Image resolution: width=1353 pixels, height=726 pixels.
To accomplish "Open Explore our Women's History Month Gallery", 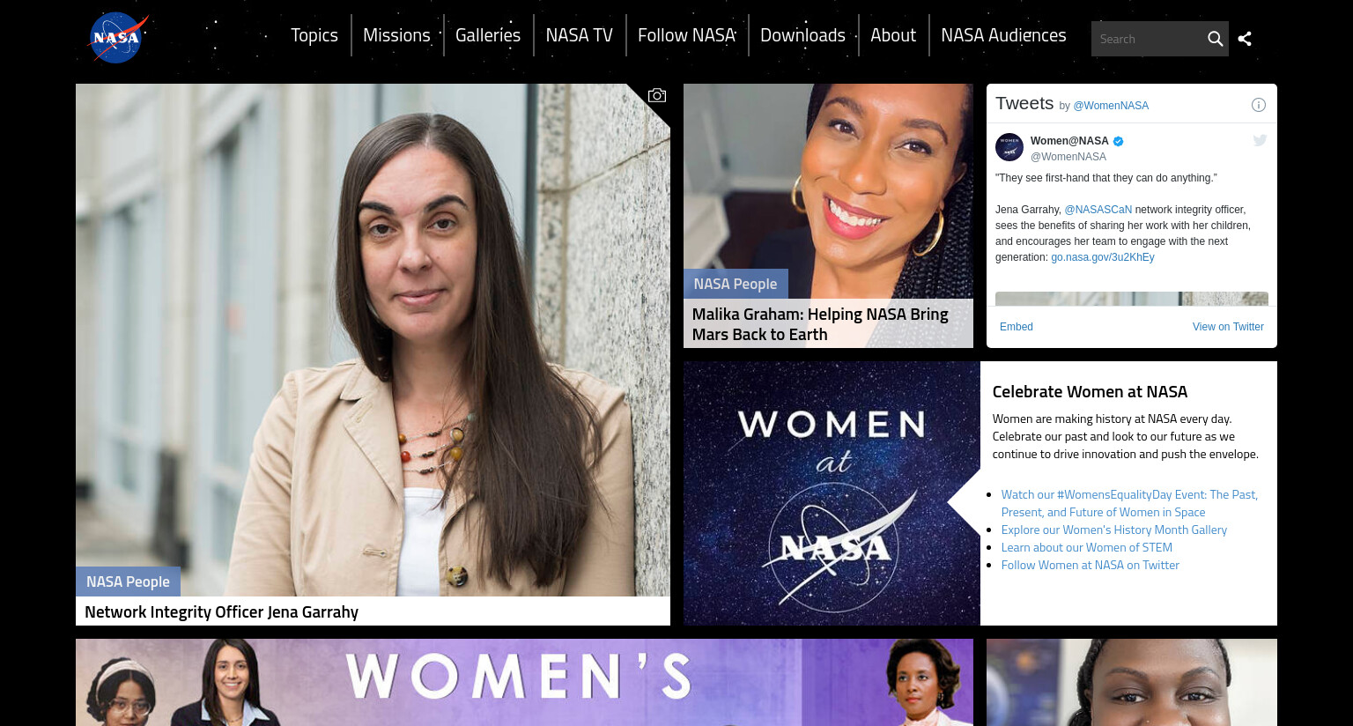I will [1114, 530].
